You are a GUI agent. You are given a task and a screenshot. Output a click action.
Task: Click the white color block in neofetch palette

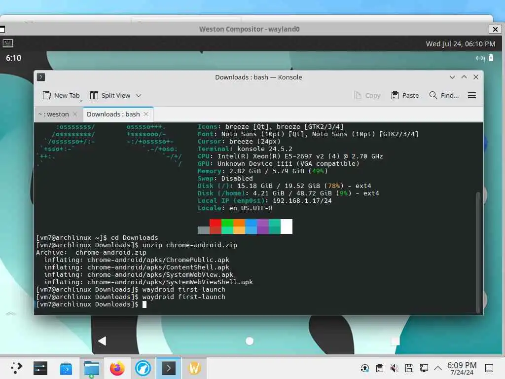pos(287,226)
